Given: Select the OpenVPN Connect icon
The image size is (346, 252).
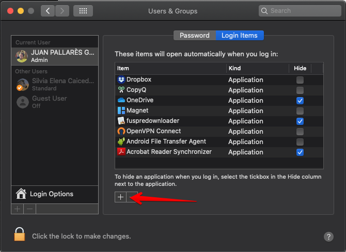Looking at the screenshot, I should click(121, 131).
